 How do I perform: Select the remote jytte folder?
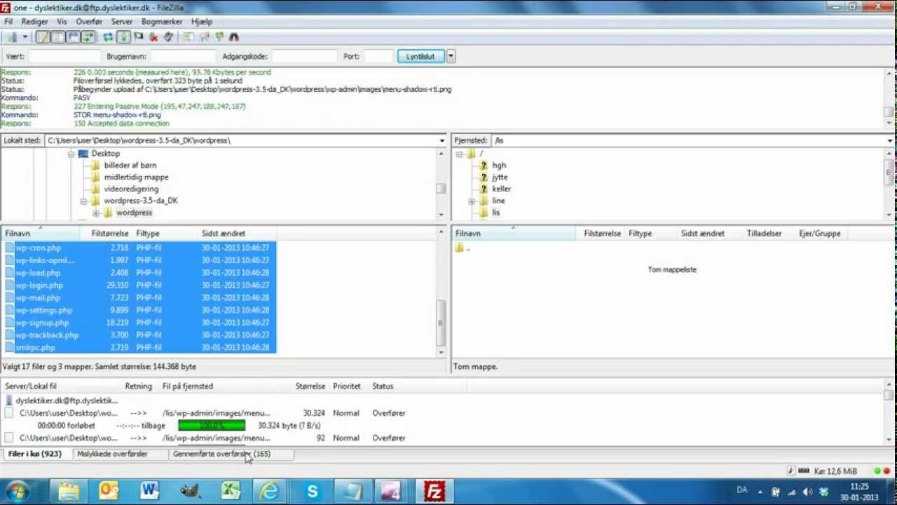point(500,177)
